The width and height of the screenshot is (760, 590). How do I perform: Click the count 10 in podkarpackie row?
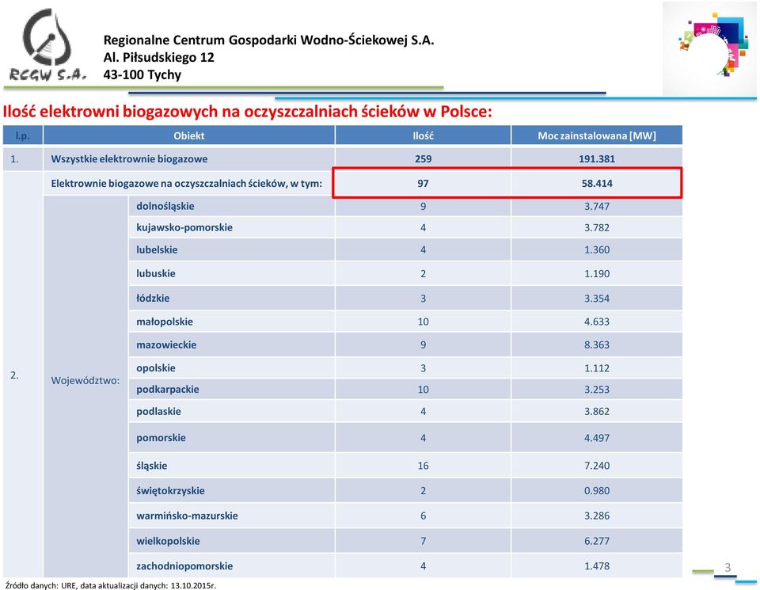423,390
